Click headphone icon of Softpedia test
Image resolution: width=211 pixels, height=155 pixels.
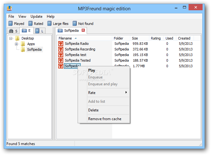61,55
